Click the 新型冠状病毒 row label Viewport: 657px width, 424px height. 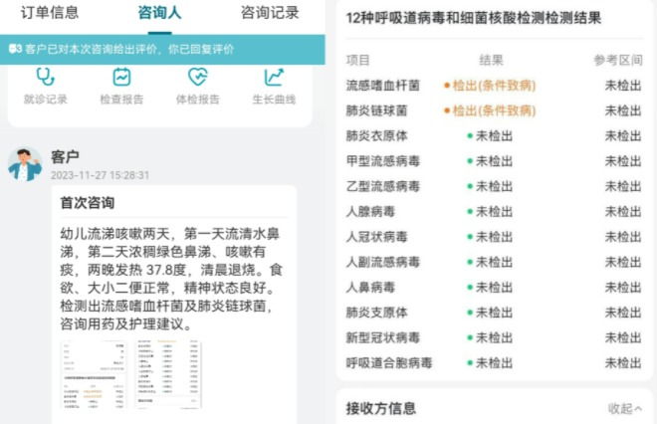tap(383, 337)
